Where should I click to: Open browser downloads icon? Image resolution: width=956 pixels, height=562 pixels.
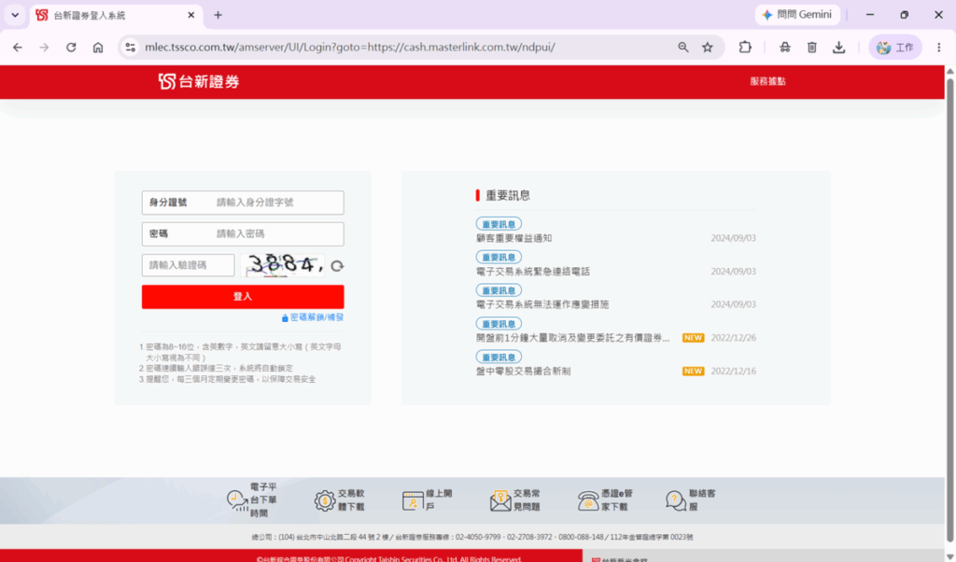click(839, 47)
